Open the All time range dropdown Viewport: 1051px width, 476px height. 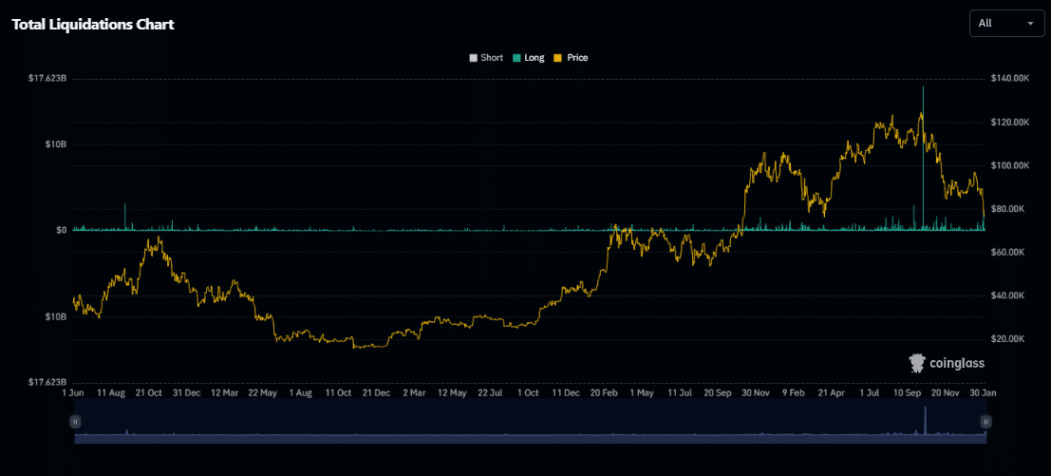click(1005, 24)
